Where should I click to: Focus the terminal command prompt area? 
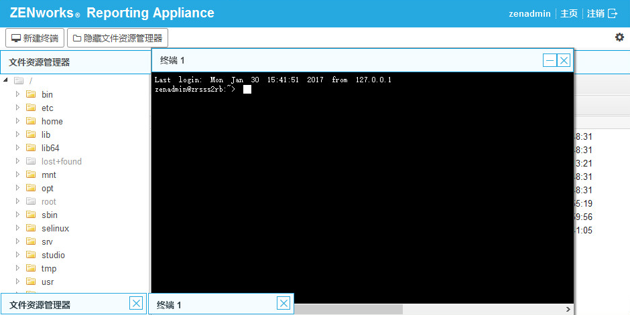click(x=363, y=189)
